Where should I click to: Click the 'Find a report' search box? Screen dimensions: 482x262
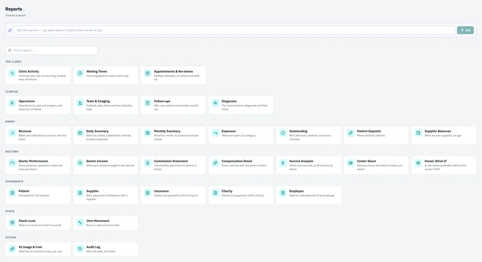click(x=51, y=50)
